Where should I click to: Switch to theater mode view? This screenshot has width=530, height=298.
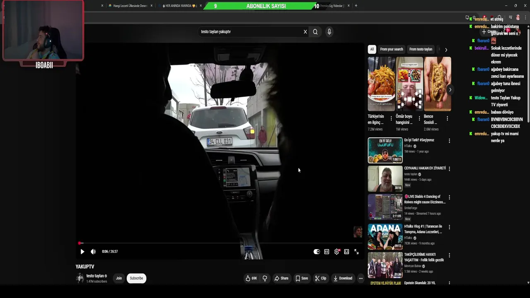point(347,252)
